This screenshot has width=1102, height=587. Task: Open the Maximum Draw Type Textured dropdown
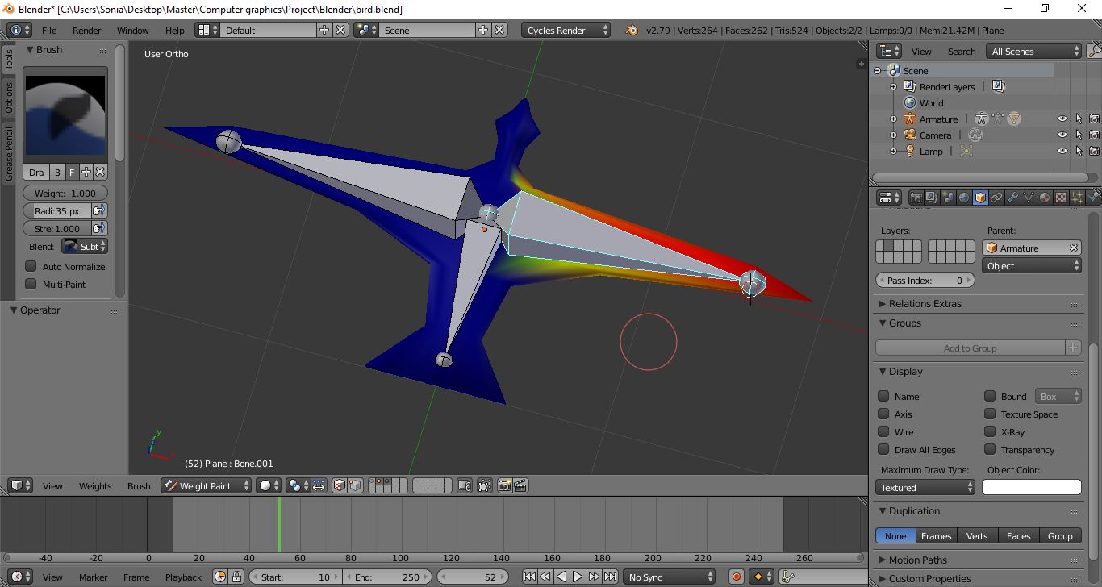pos(925,487)
